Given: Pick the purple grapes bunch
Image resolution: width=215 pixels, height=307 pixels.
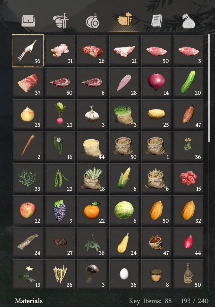Looking at the screenshot, I should point(60,210).
